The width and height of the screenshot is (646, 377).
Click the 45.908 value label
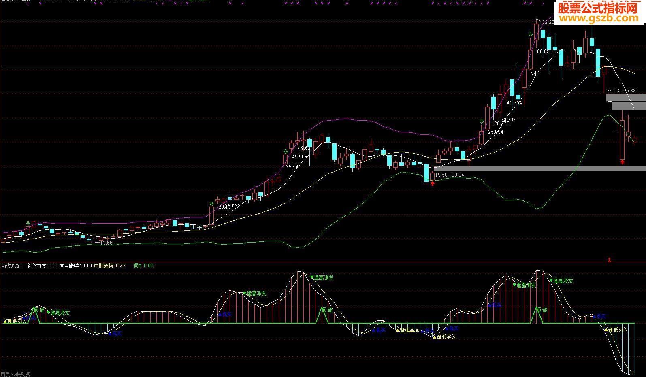coord(300,157)
